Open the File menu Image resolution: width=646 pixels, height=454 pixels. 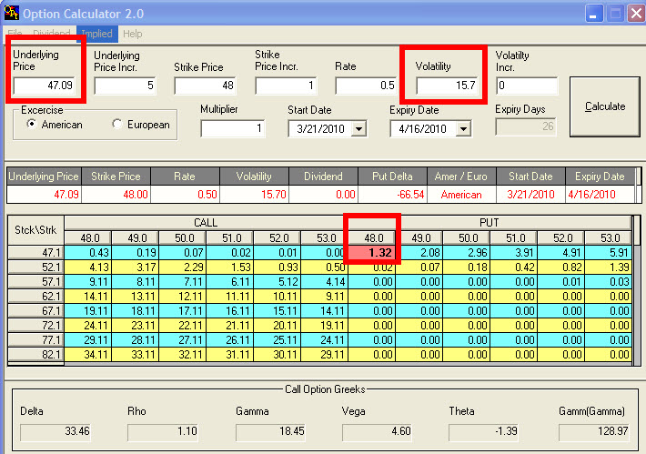coord(15,34)
